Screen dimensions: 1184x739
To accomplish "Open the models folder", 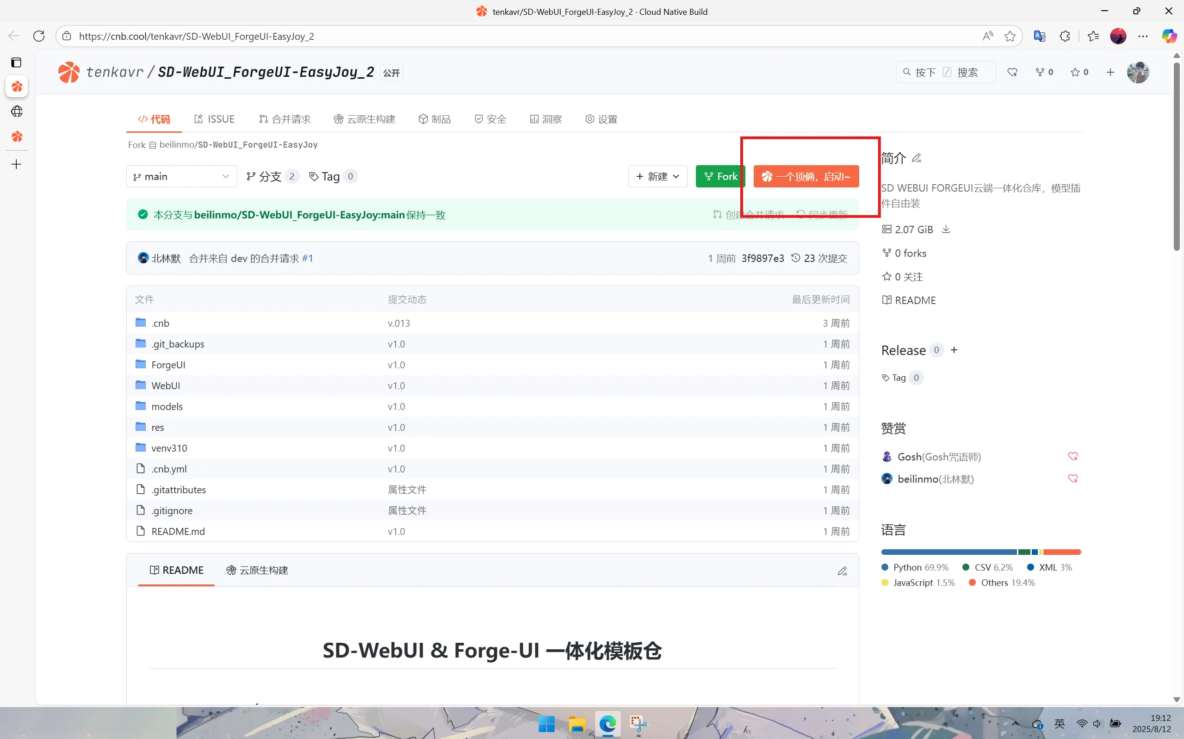I will click(167, 406).
